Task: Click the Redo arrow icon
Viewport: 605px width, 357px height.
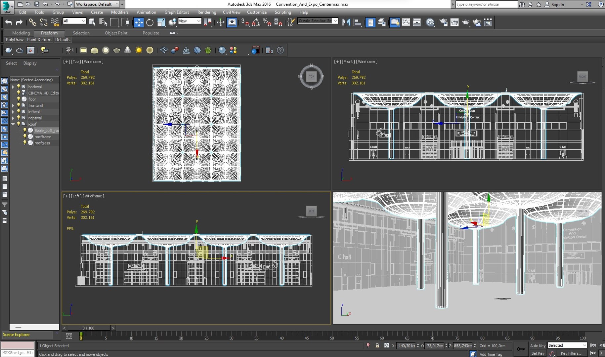Action: pos(19,22)
